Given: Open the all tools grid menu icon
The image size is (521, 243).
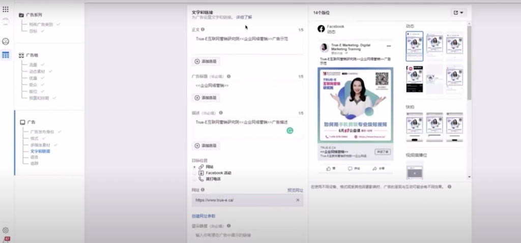Looking at the screenshot, I should coord(5,9).
